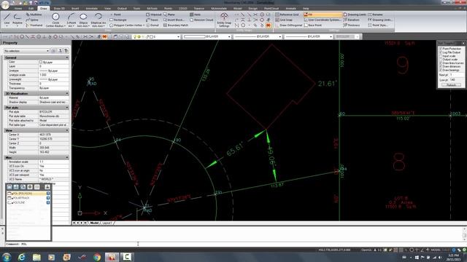Screen dimensions: 467x262
Task: Click the Donut tool
Action: pyautogui.click(x=153, y=25)
